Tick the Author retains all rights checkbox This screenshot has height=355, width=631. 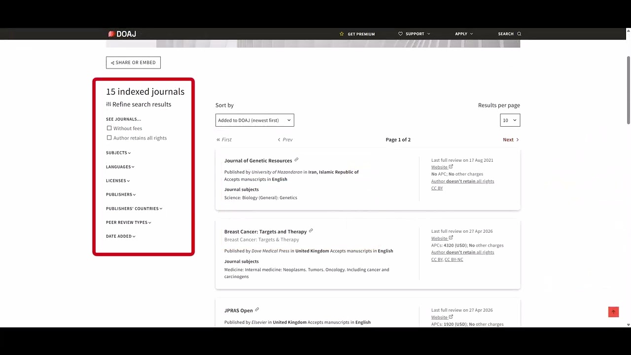tap(109, 138)
